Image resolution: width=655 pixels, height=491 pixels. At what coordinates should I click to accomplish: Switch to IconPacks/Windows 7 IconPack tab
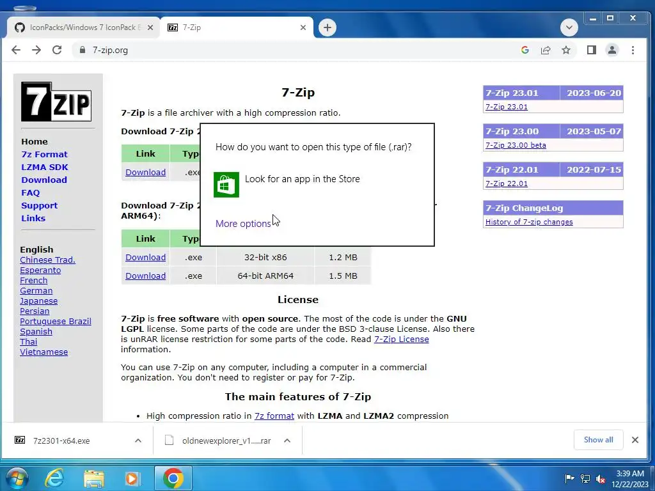tap(84, 27)
